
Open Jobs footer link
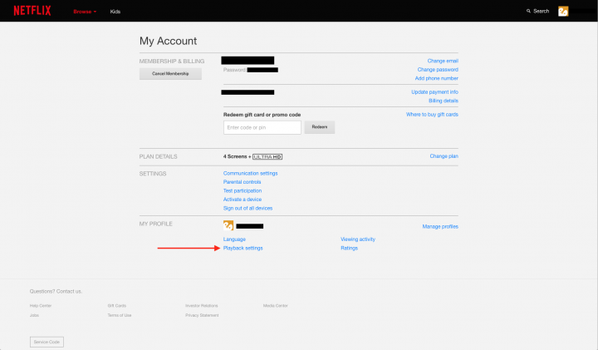tap(34, 315)
